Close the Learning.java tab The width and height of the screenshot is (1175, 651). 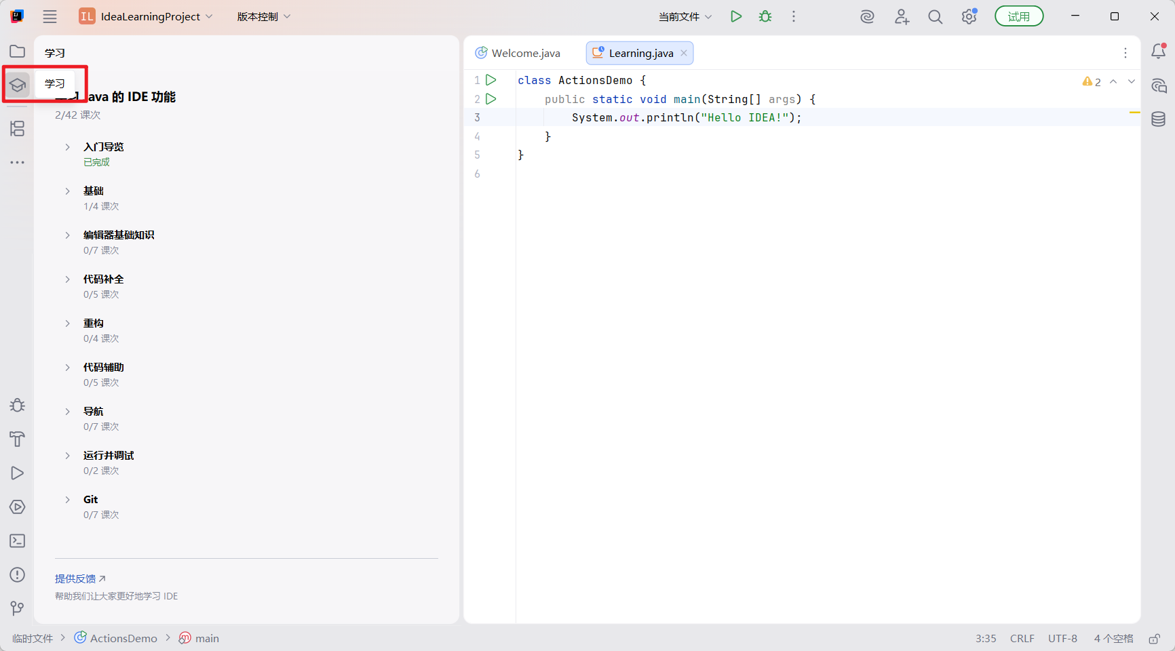coord(684,53)
